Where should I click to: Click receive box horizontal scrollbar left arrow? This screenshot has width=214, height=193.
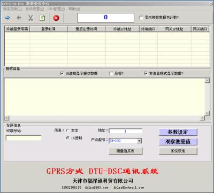[7, 118]
